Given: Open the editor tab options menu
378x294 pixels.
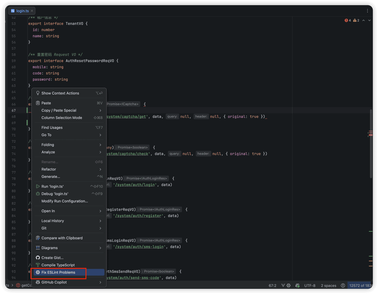Looking at the screenshot, I should click(367, 11).
